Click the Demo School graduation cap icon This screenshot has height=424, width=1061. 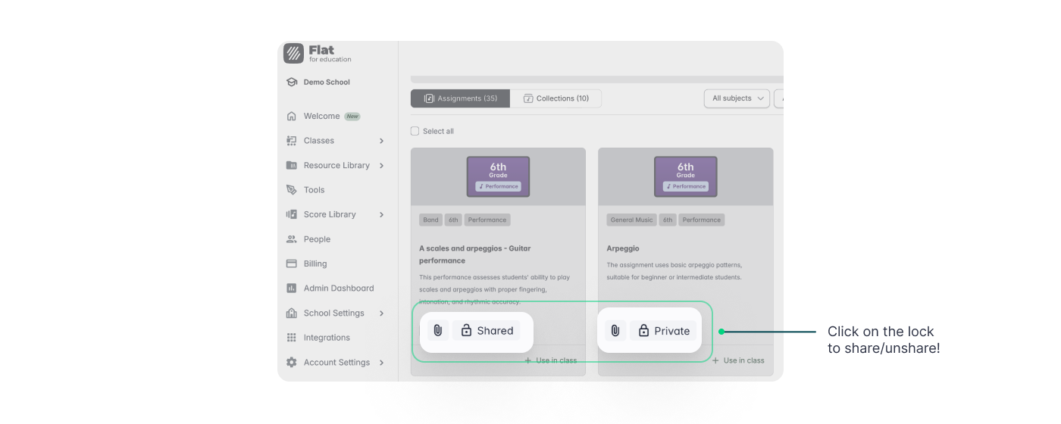click(292, 83)
